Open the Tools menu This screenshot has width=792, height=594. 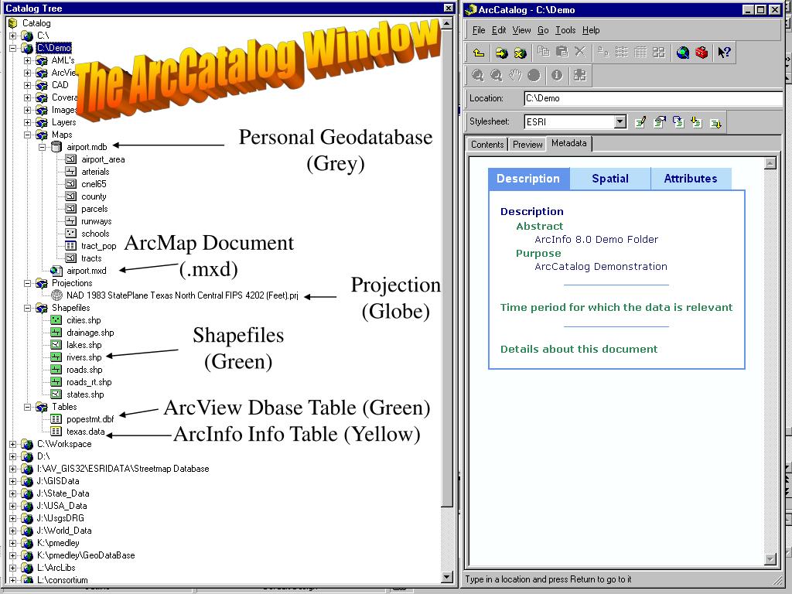(565, 30)
